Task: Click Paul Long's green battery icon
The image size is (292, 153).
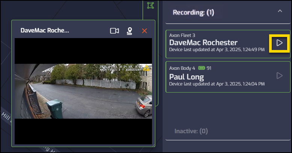Action: point(201,69)
